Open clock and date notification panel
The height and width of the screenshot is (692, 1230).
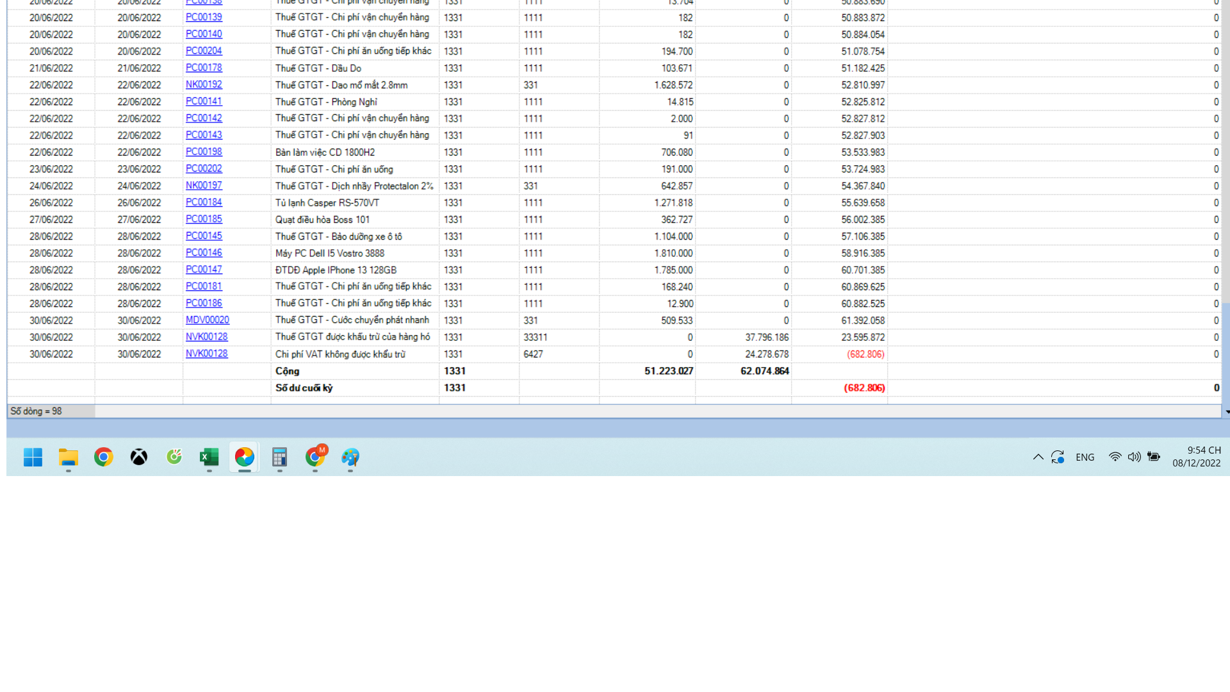[1196, 457]
